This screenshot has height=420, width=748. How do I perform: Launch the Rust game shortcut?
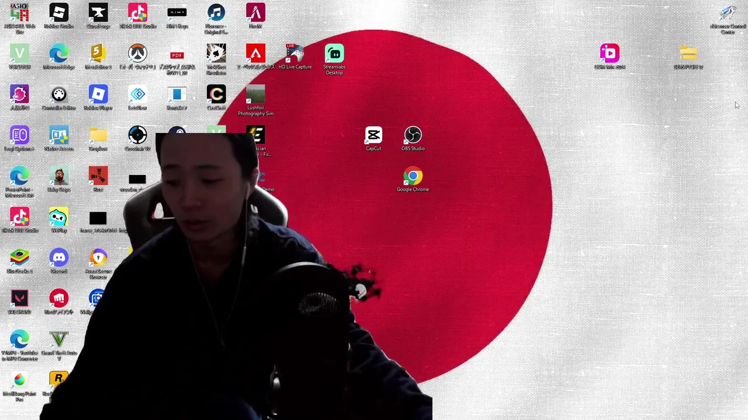98,176
